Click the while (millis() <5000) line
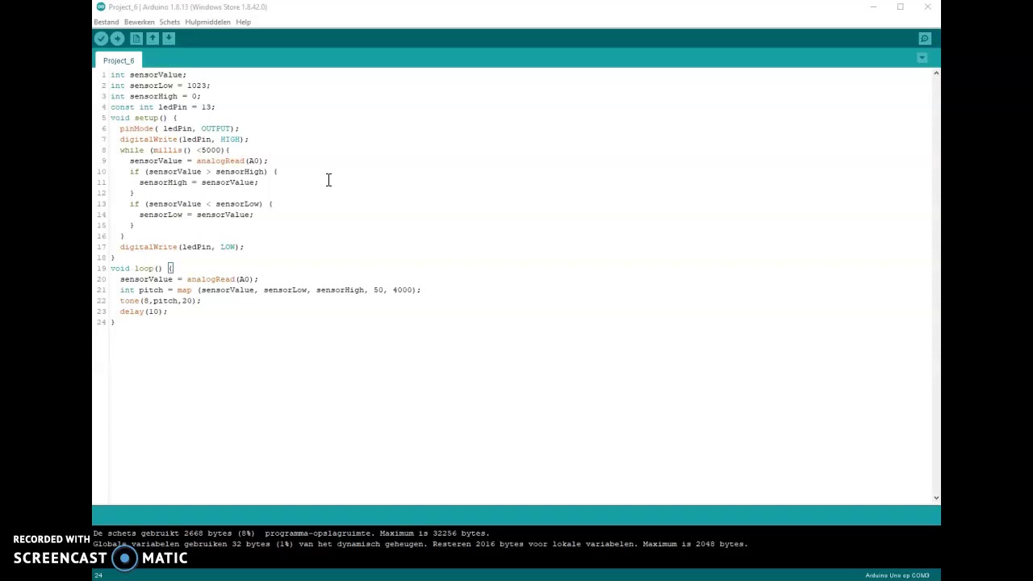This screenshot has height=581, width=1033. coord(174,150)
